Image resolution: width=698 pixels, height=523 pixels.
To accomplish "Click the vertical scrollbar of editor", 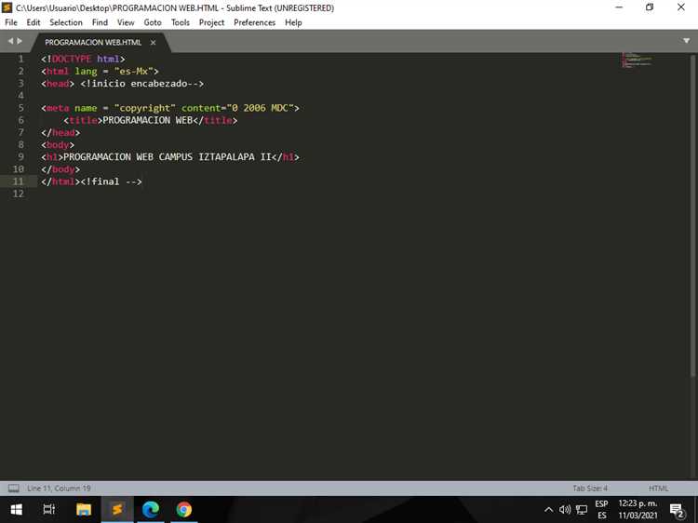I will [692, 216].
